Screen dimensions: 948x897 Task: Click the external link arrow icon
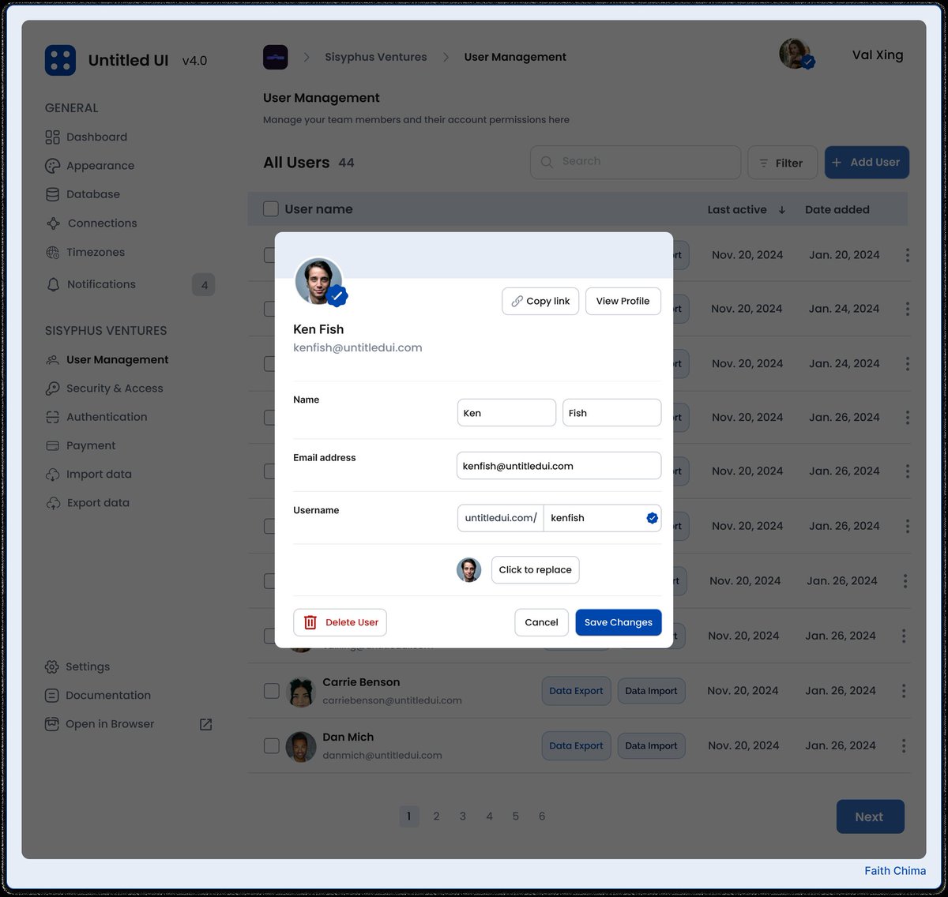pyautogui.click(x=205, y=724)
